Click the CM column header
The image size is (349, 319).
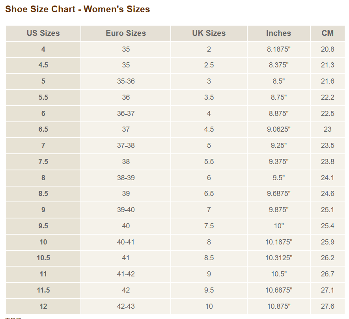click(327, 34)
